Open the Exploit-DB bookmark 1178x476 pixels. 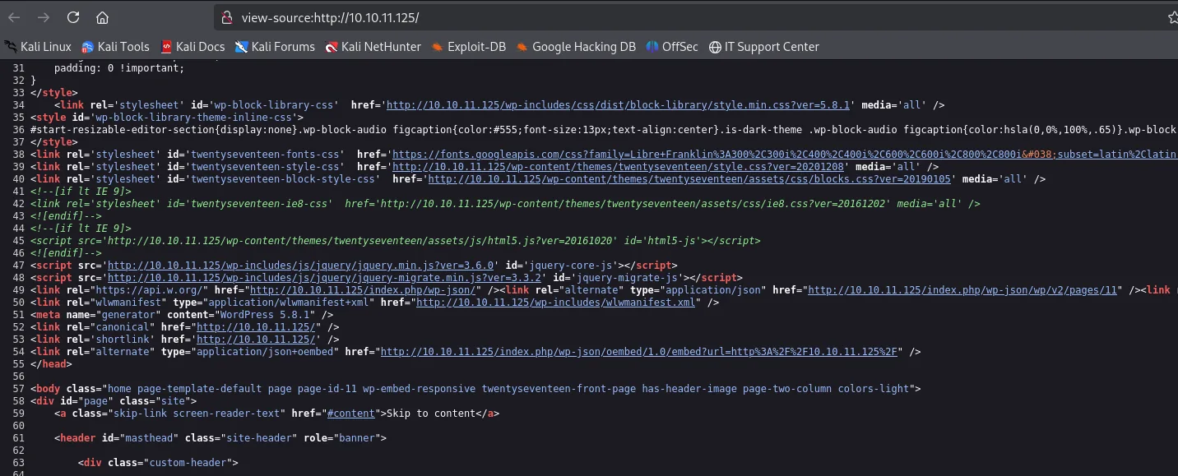click(x=468, y=47)
